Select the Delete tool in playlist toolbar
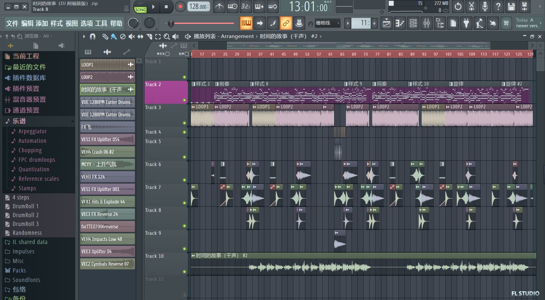The height and width of the screenshot is (300, 545). coord(123,36)
